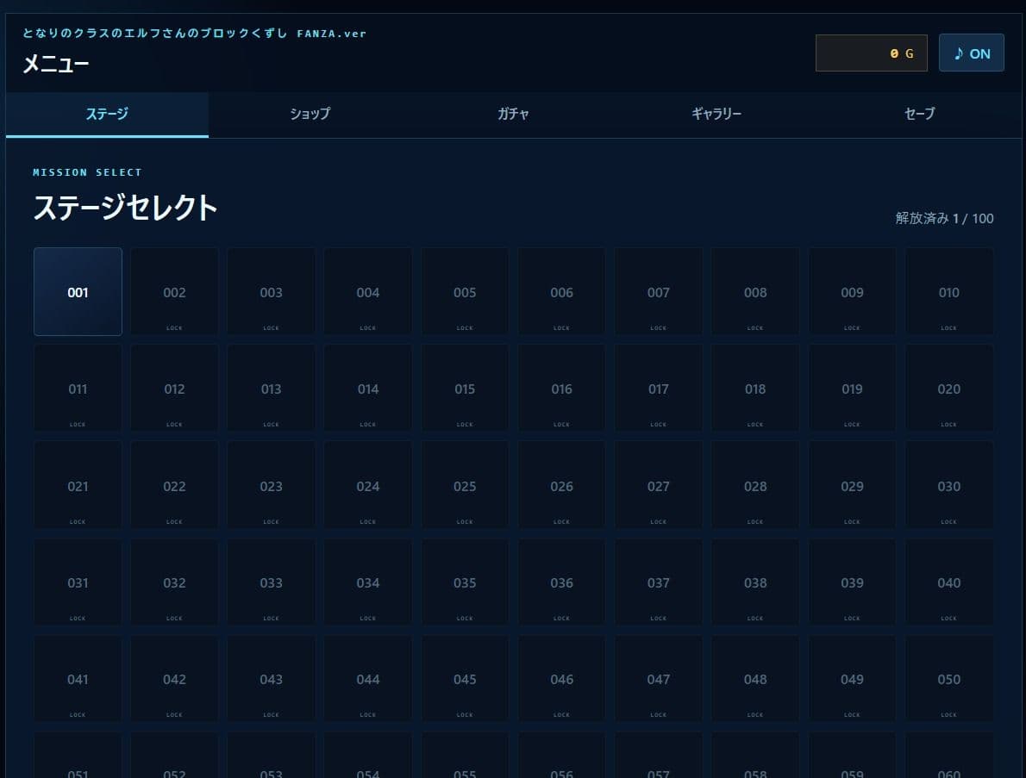
Task: Select stage tile 010
Action: point(949,291)
